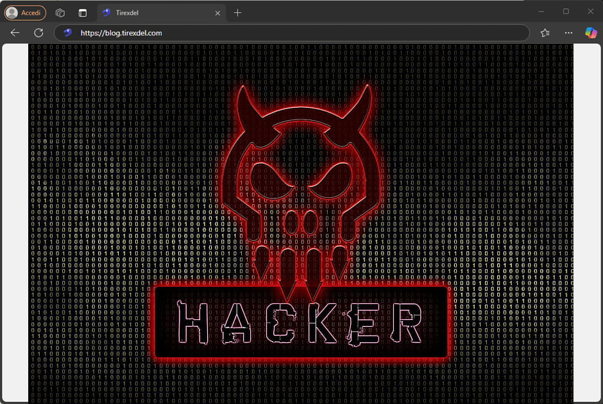View site information icon in address bar
Image resolution: width=603 pixels, height=404 pixels.
click(x=68, y=33)
